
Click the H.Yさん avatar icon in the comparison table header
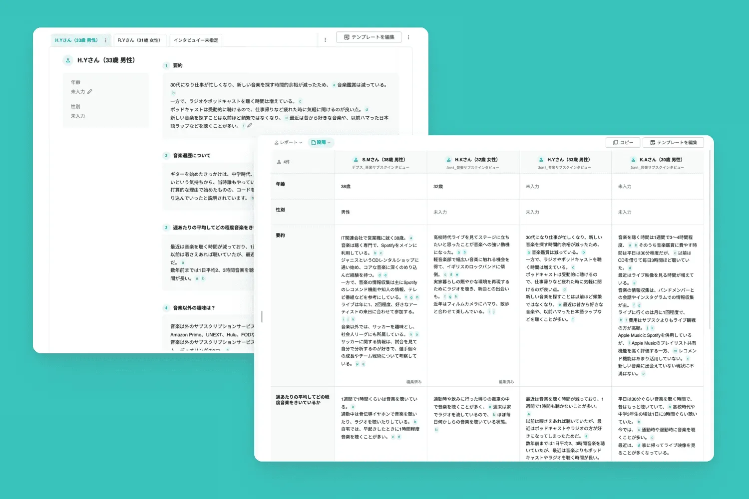(x=541, y=160)
